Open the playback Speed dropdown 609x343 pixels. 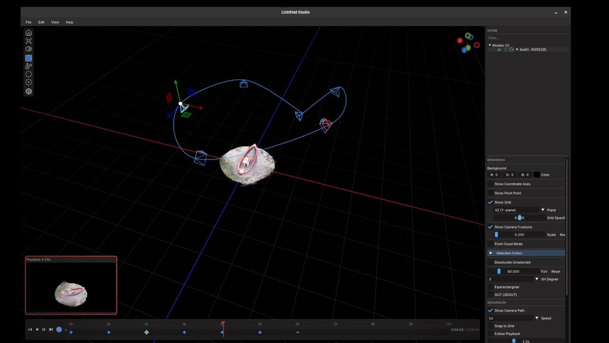[x=513, y=318]
